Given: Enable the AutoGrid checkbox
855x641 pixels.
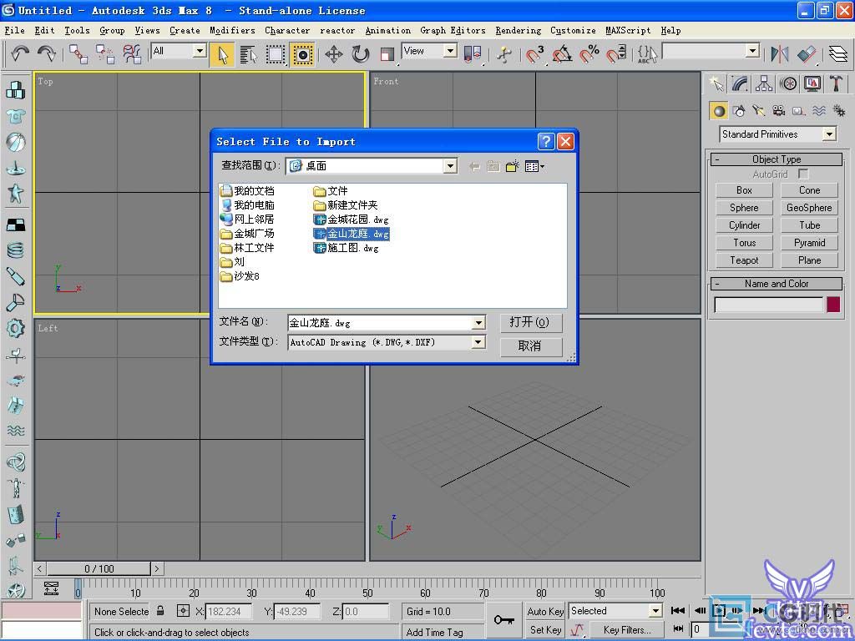Looking at the screenshot, I should coord(802,174).
